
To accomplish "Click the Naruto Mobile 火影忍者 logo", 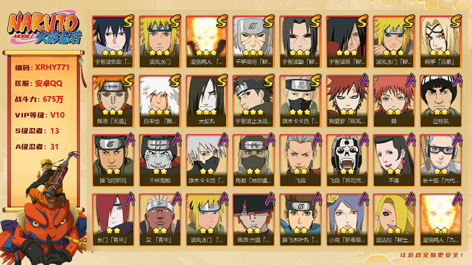I will click(45, 28).
